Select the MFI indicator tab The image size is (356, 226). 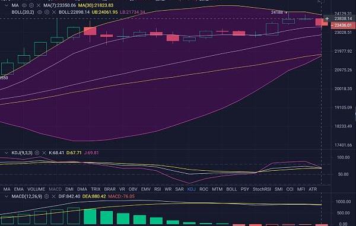(x=301, y=189)
